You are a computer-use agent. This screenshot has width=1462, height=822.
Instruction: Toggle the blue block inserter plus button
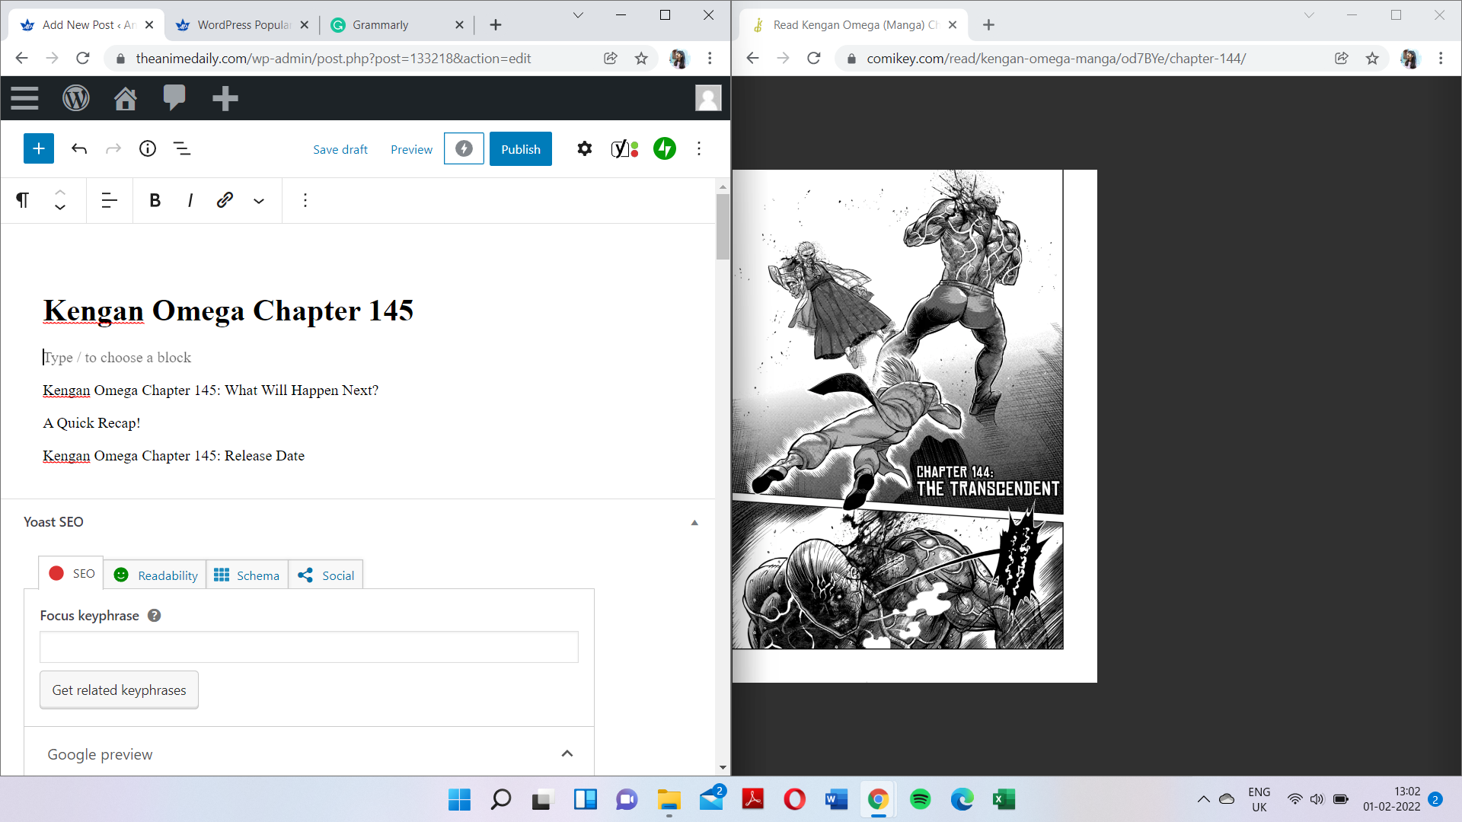pyautogui.click(x=39, y=148)
